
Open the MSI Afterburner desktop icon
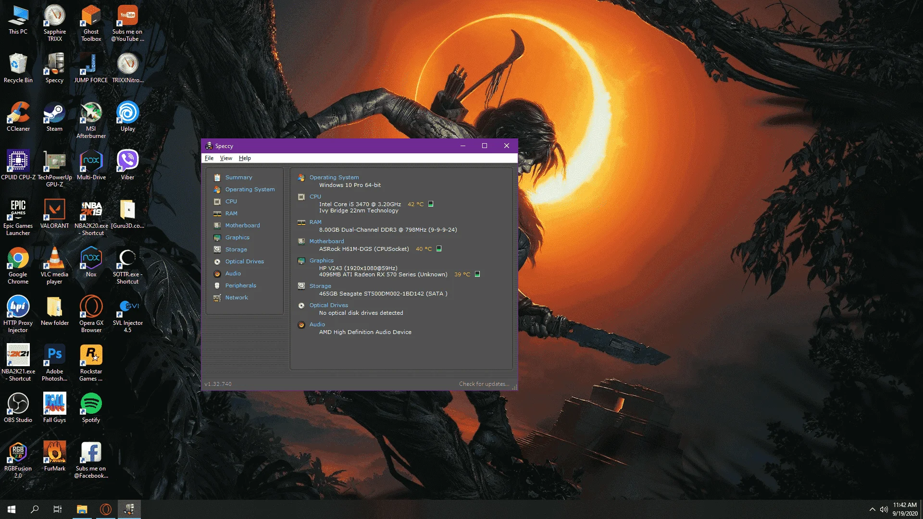91,120
